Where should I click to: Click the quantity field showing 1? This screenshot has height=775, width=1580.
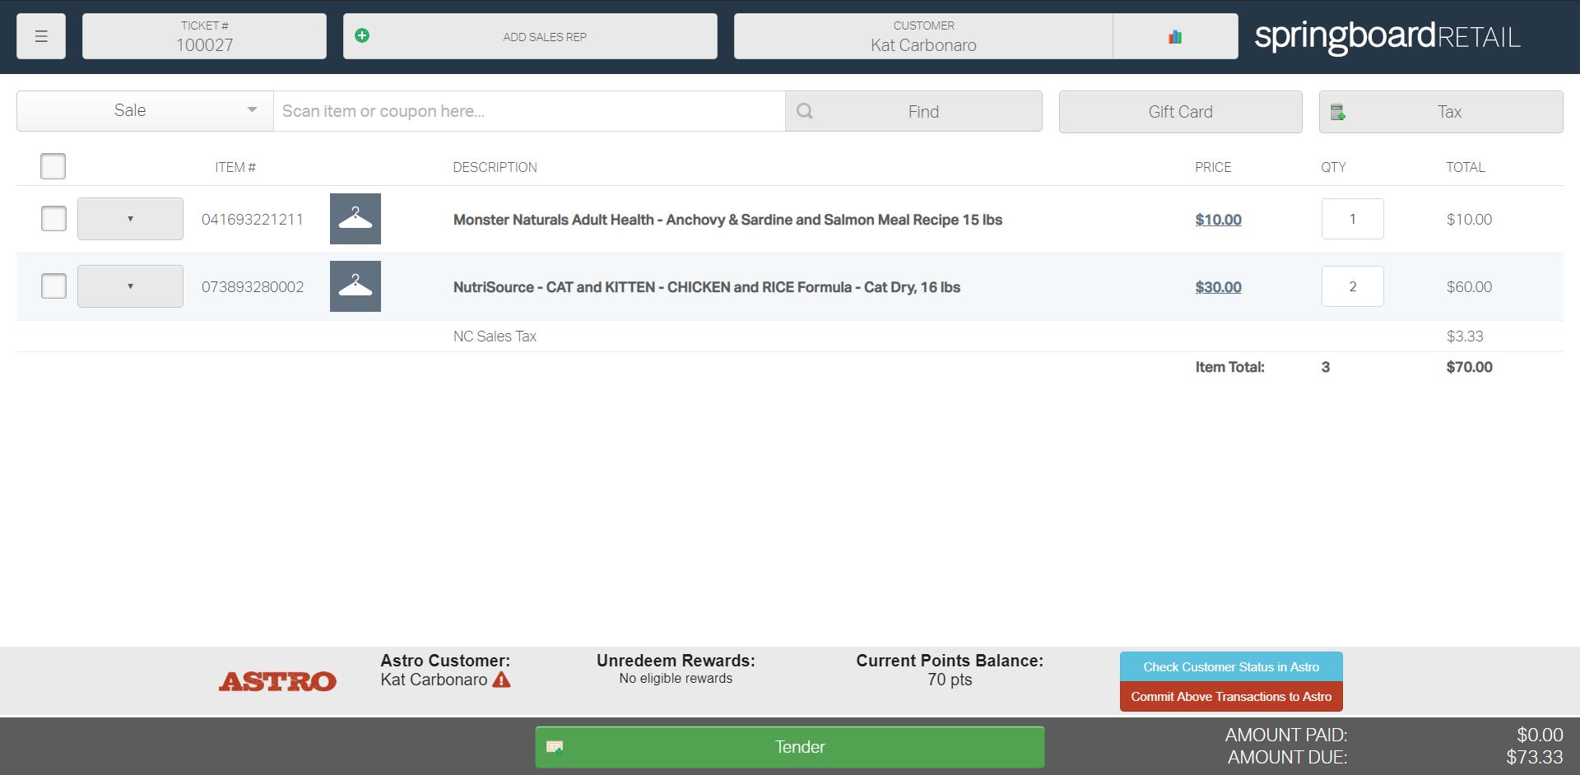(1353, 219)
